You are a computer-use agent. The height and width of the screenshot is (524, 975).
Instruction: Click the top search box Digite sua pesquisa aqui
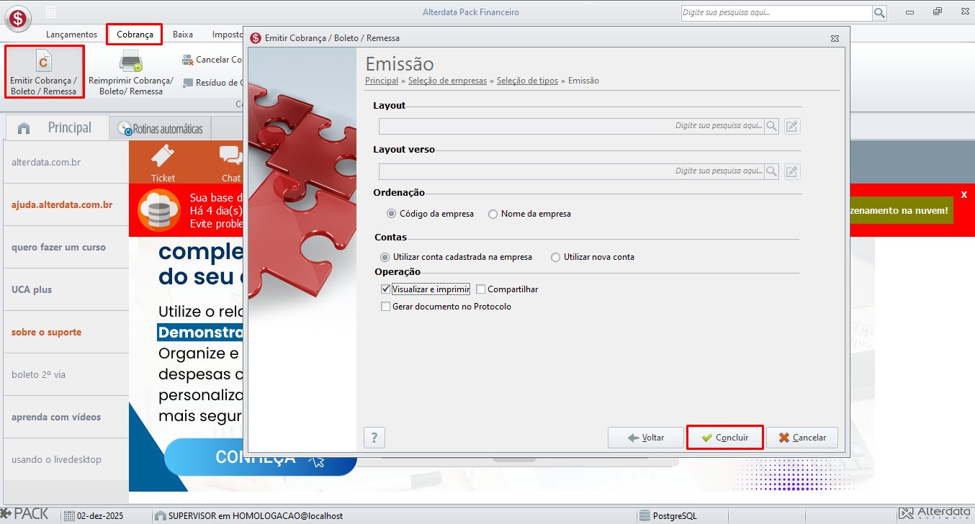pos(776,13)
